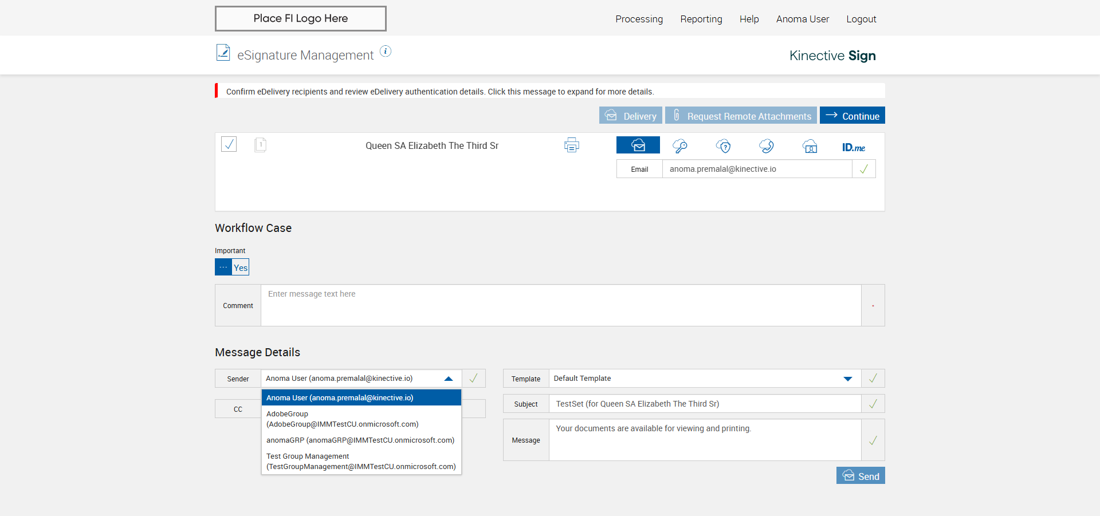Toggle the Important Yes switch
Viewport: 1100px width, 516px height.
click(x=232, y=267)
